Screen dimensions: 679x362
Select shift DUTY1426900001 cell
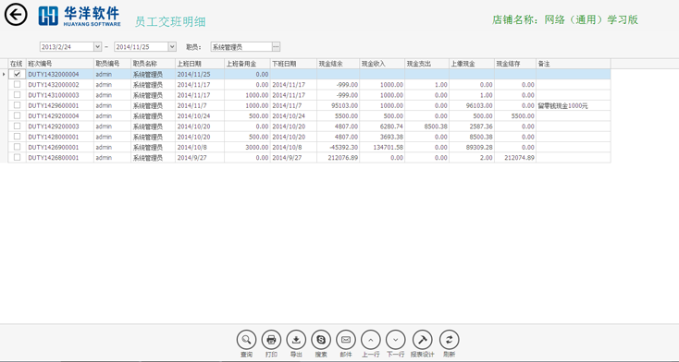point(60,147)
